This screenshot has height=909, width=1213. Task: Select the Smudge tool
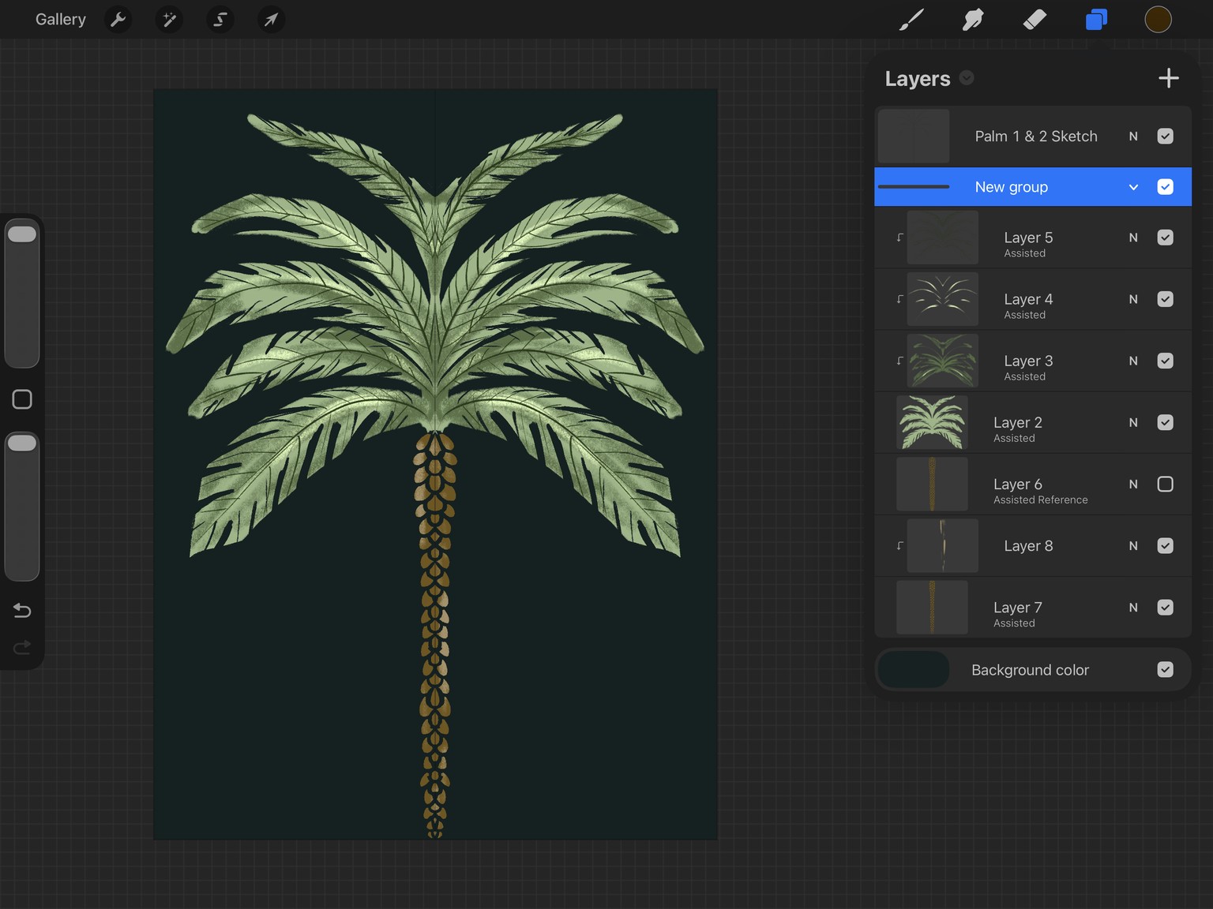(x=973, y=19)
